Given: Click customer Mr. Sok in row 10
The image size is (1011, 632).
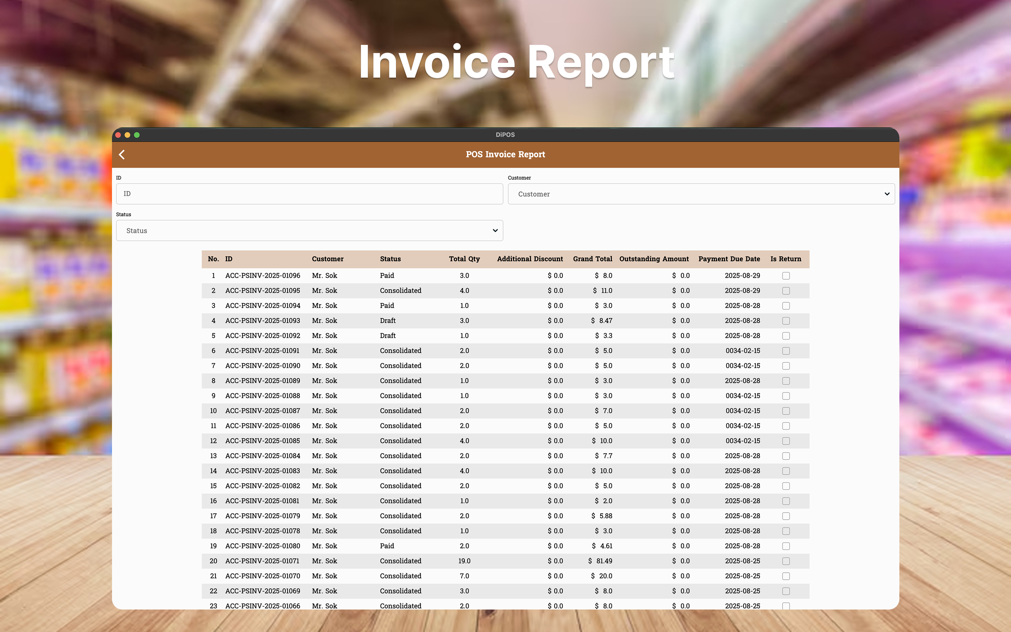Looking at the screenshot, I should 324,411.
